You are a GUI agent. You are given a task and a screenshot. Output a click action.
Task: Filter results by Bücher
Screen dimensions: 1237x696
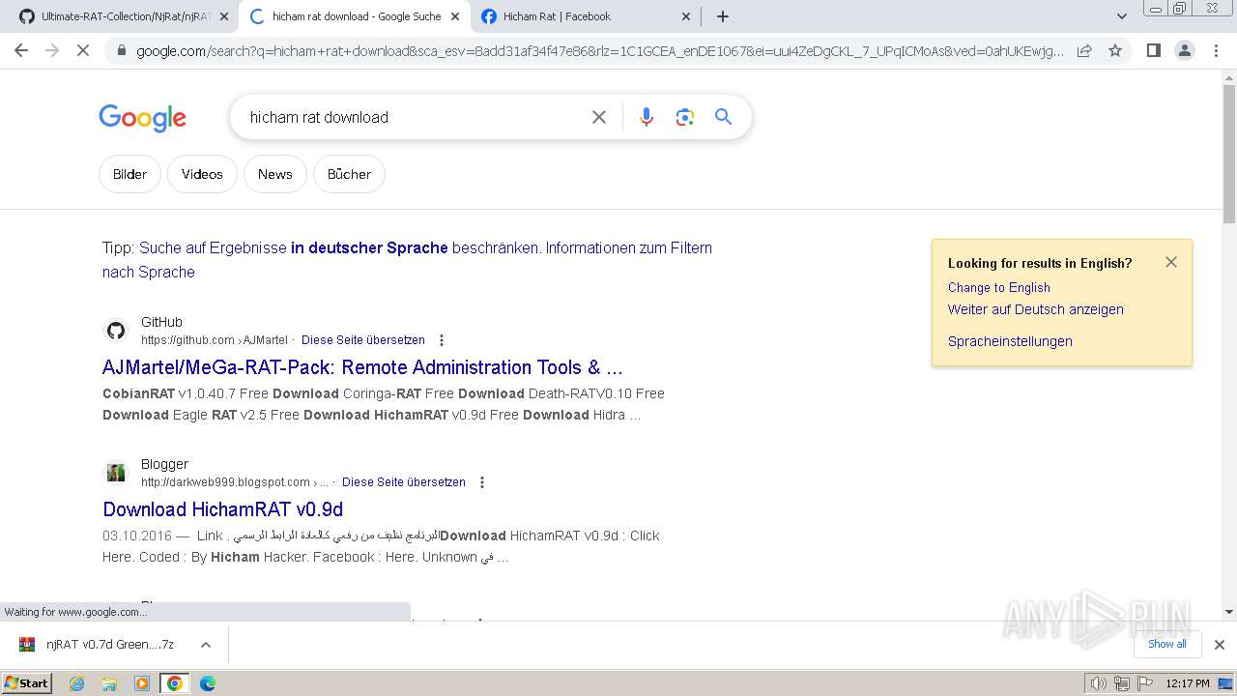coord(349,174)
